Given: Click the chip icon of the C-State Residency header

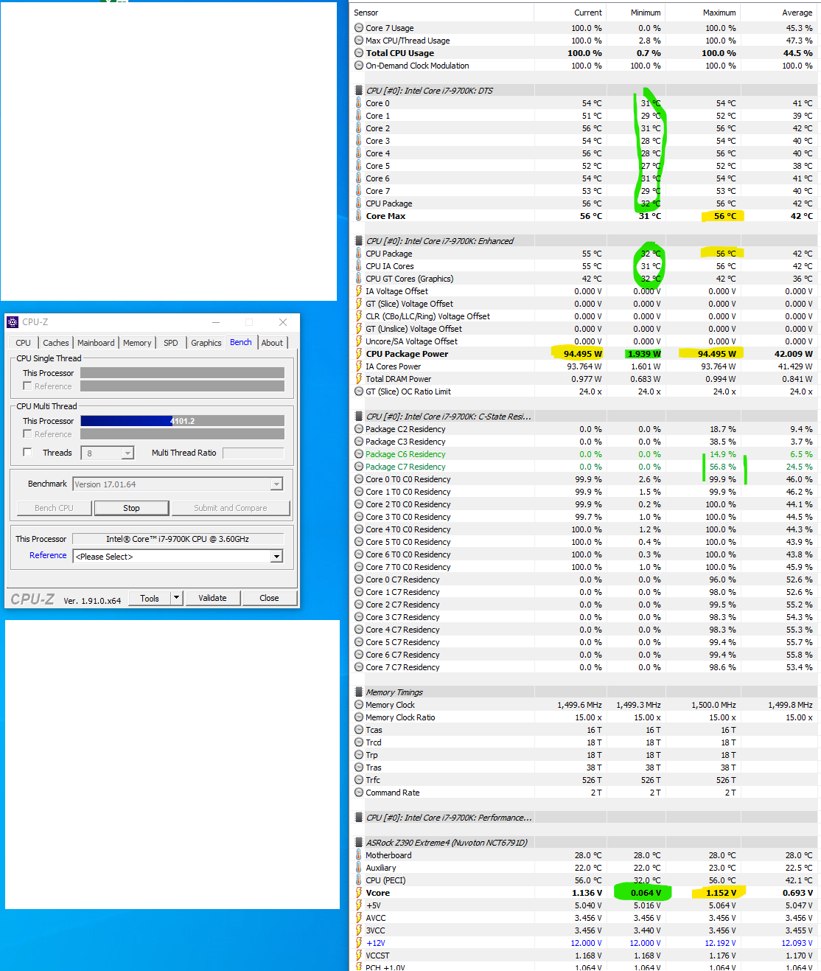Looking at the screenshot, I should (x=359, y=417).
